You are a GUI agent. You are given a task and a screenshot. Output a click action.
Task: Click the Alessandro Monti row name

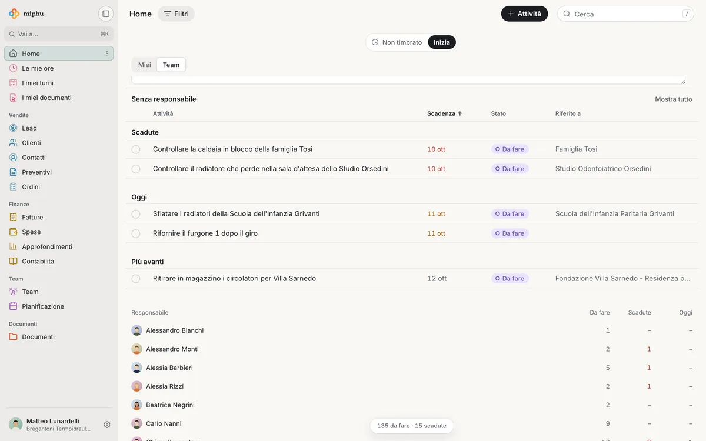click(x=172, y=349)
